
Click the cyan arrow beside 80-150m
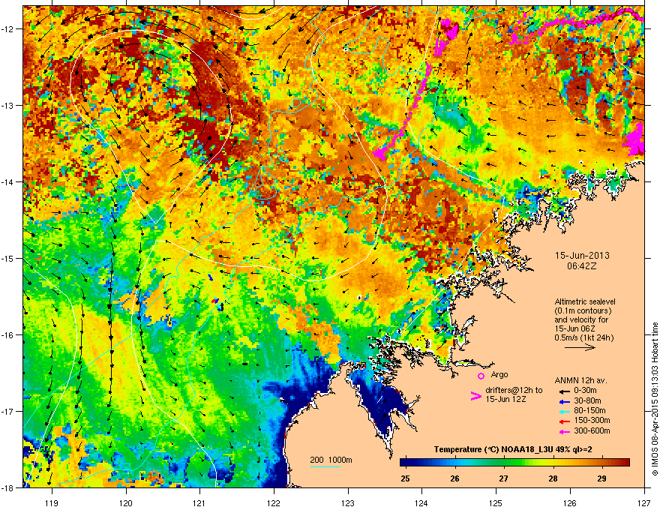click(564, 411)
